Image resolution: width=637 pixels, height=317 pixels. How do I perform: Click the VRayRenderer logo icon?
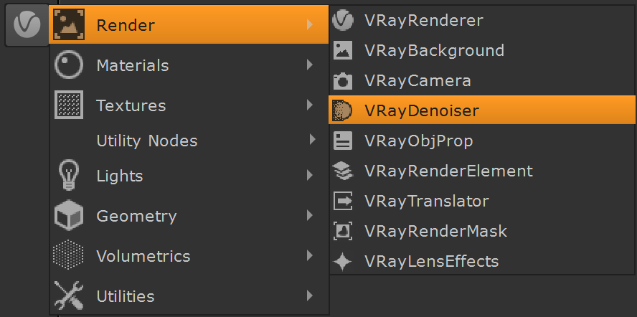tap(343, 20)
